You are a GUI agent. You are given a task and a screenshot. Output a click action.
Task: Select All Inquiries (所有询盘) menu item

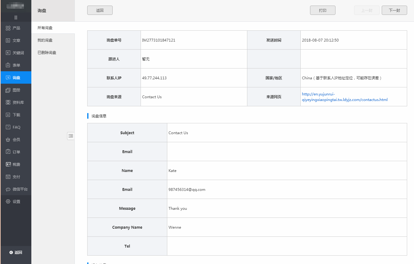pyautogui.click(x=45, y=28)
